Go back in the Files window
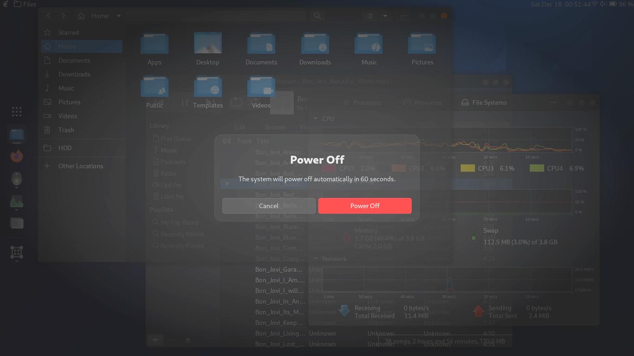The height and width of the screenshot is (356, 634). tap(48, 16)
